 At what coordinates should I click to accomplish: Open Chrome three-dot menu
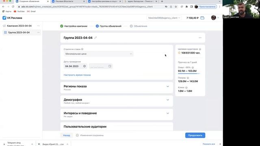pyautogui.click(x=219, y=6)
